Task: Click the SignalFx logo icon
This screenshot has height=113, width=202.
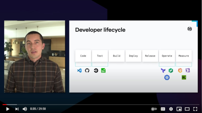Action: click(x=184, y=77)
